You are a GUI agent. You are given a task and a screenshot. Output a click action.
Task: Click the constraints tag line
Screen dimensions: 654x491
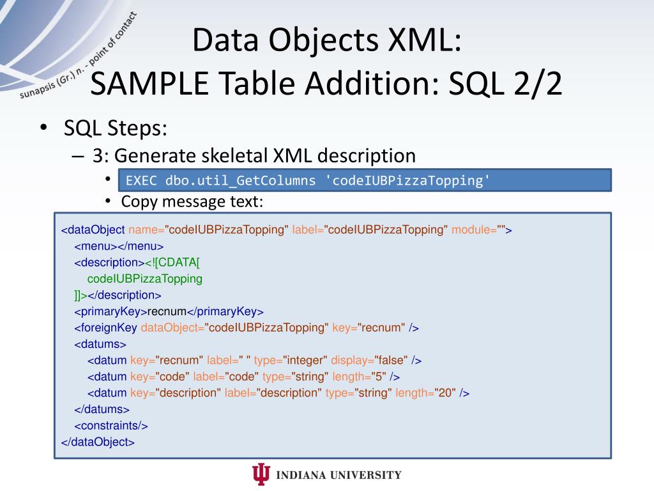tap(111, 425)
